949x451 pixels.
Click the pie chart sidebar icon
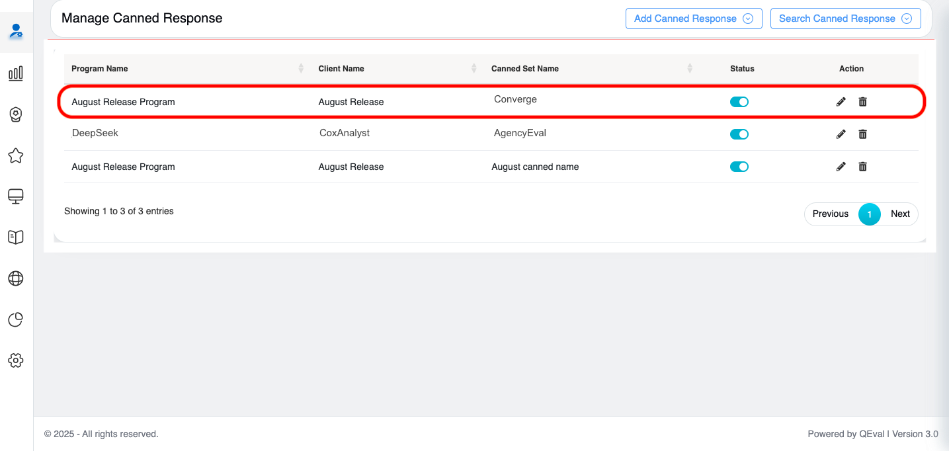(16, 320)
